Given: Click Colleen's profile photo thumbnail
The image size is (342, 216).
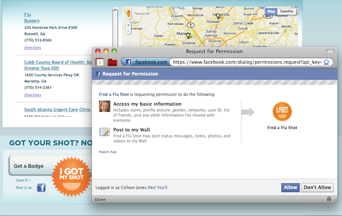Looking at the screenshot, I should (x=105, y=106).
